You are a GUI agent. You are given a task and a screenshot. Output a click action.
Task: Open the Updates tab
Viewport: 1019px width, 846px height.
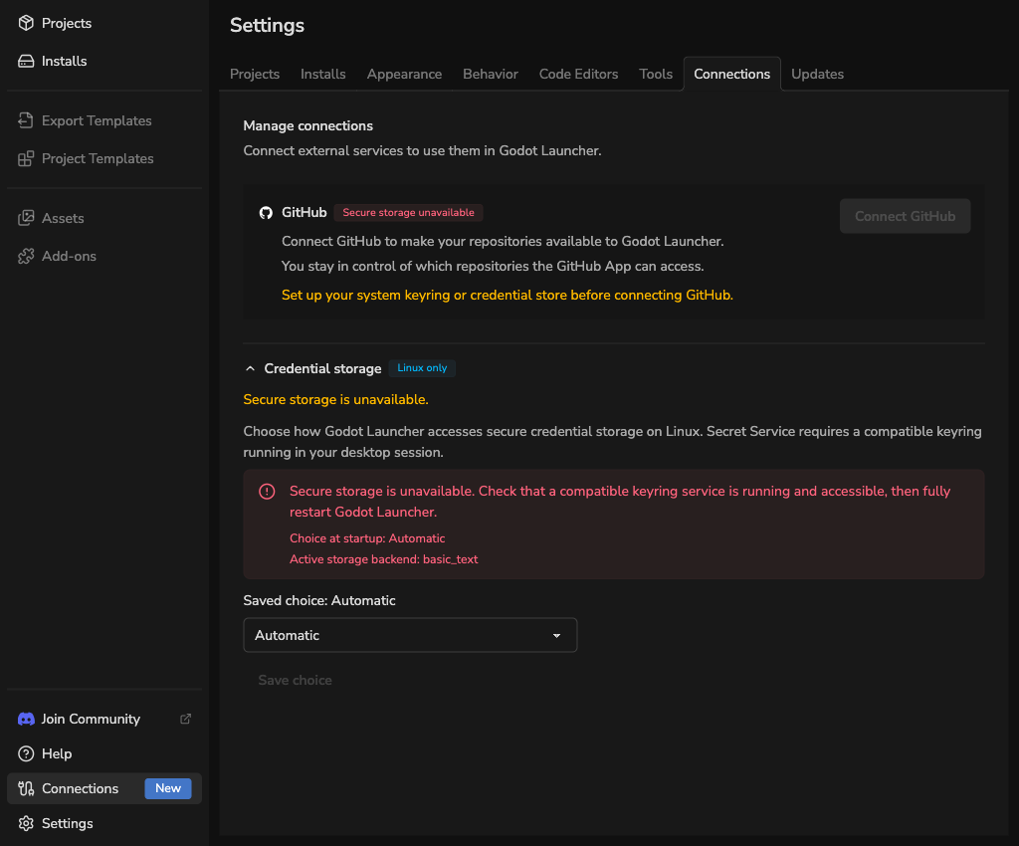tap(817, 74)
